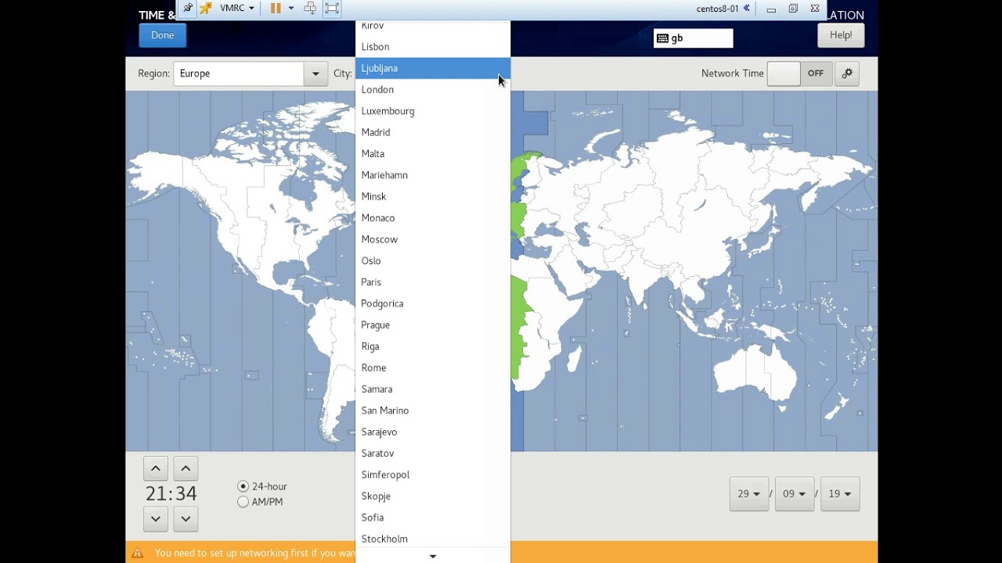Decrease the minutes with the down arrow
Image resolution: width=1002 pixels, height=563 pixels.
(186, 518)
